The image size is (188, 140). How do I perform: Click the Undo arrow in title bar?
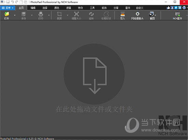(x=12, y=2)
